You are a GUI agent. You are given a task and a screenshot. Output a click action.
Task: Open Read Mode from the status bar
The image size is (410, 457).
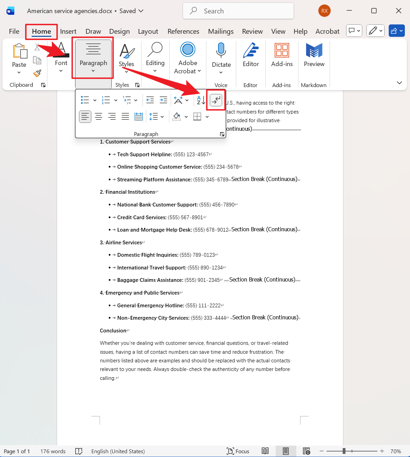(265, 451)
